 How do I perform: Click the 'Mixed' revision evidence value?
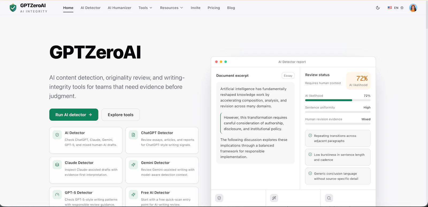point(366,119)
